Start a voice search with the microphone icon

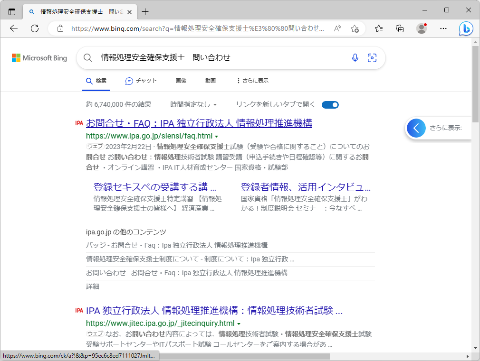355,57
